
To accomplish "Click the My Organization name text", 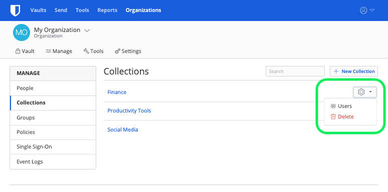I will tap(57, 30).
